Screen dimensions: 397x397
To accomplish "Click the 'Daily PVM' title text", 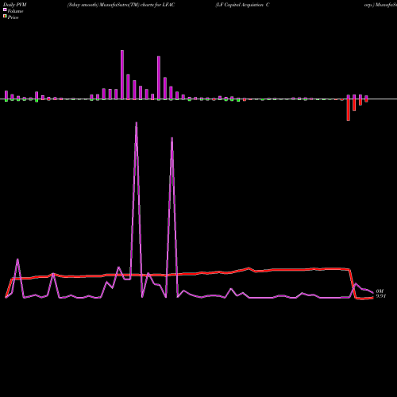I will pyautogui.click(x=15, y=5).
